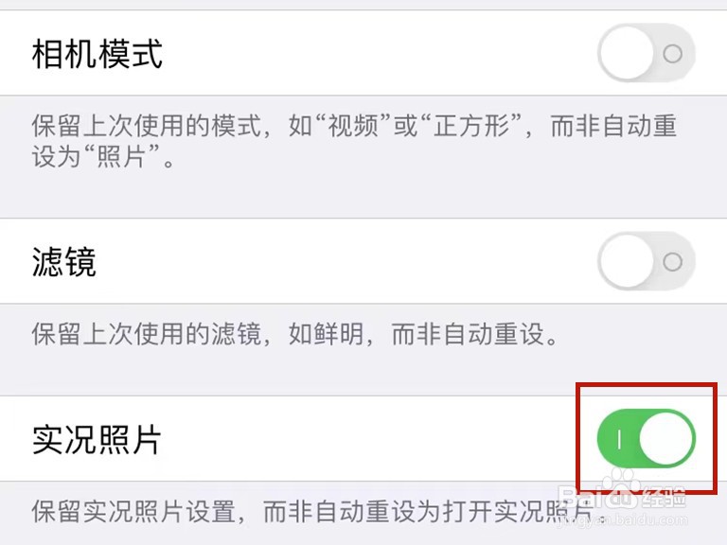This screenshot has height=545, width=727.
Task: Click empty white area of 滤镜 row
Action: coord(346,261)
